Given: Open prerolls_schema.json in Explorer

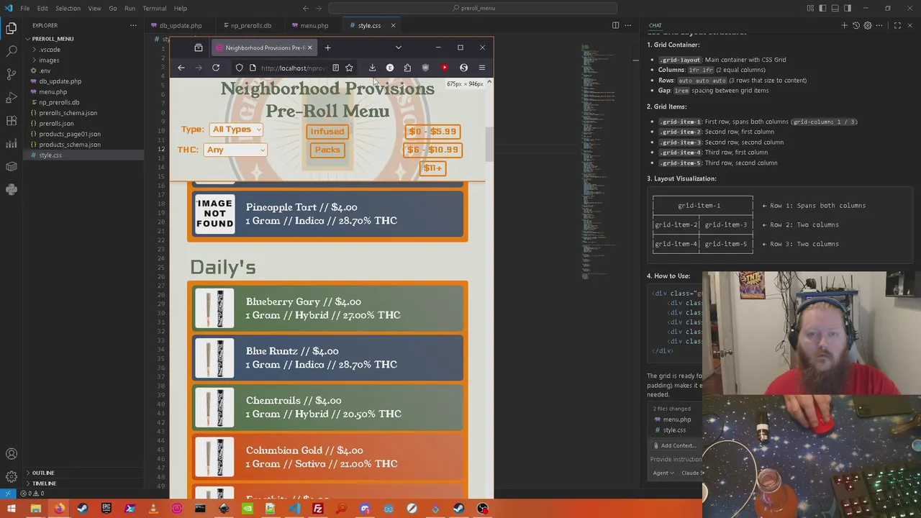Looking at the screenshot, I should coord(68,113).
